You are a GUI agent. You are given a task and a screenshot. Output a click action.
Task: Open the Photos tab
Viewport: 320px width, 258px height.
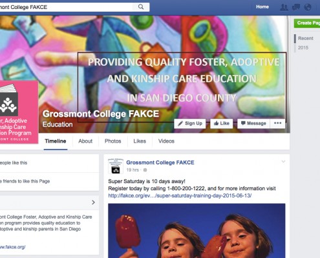pos(113,141)
